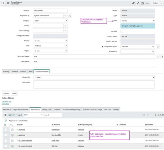Image resolution: width=164 pixels, height=150 pixels.
Task: Click the Calculate Risk related link
Action: tap(7, 102)
